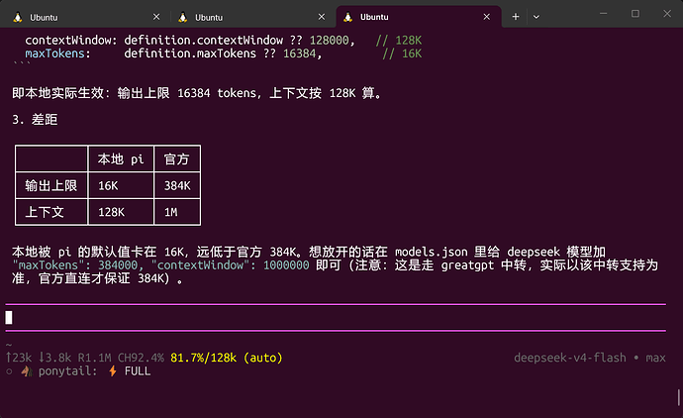The width and height of the screenshot is (683, 418).
Task: Click the 'max' thinking level label
Action: [655, 358]
